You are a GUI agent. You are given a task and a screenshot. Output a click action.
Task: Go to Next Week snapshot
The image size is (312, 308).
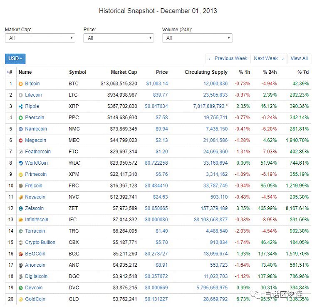tap(269, 59)
